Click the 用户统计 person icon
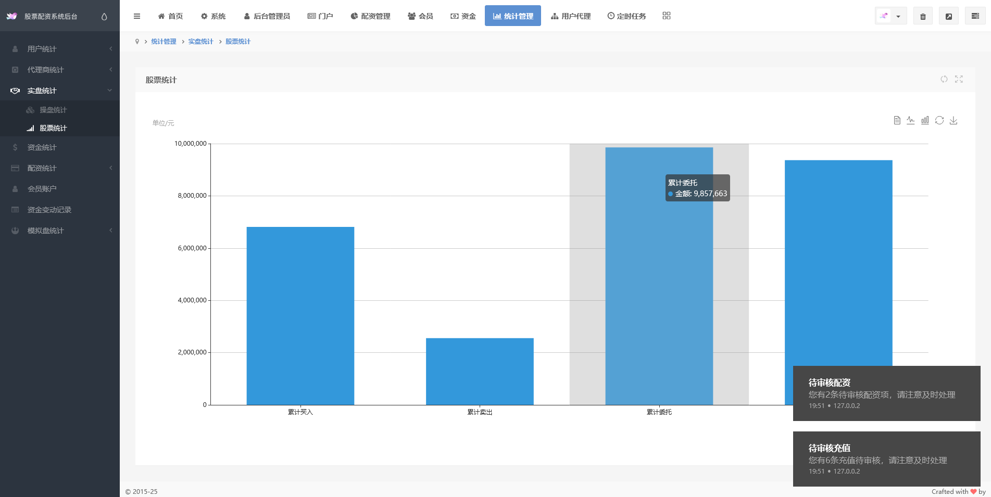Screen dimensions: 991x497 15,49
